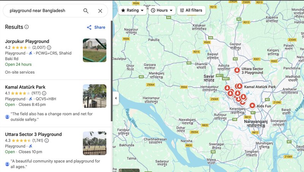Click Kamal Atatürk Park photo thumbnail
The width and height of the screenshot is (304, 172).
pos(95,96)
